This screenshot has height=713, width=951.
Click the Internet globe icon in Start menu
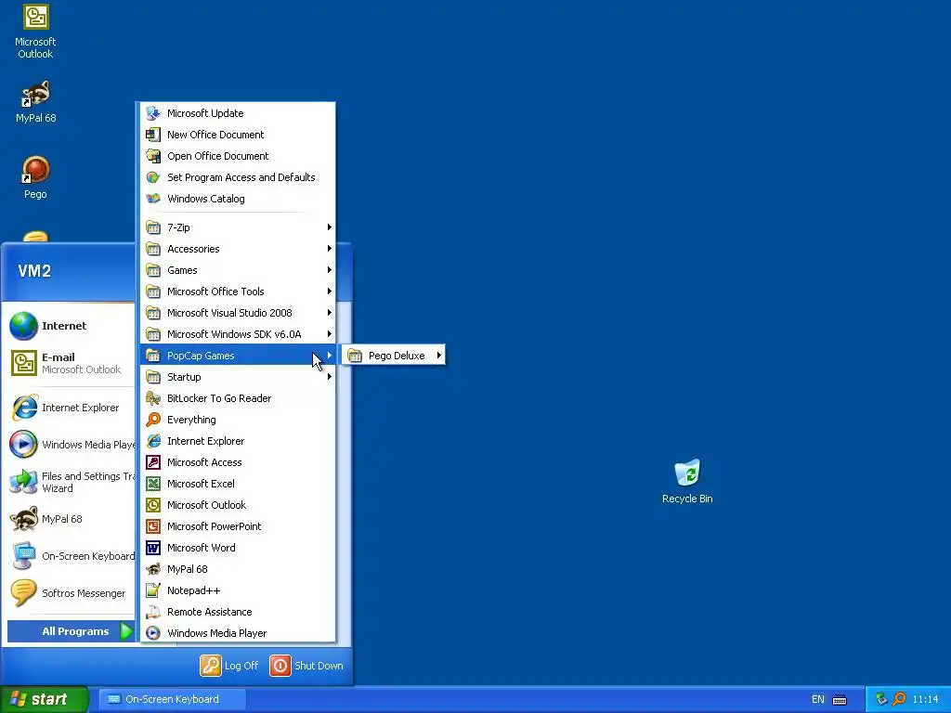pyautogui.click(x=23, y=326)
